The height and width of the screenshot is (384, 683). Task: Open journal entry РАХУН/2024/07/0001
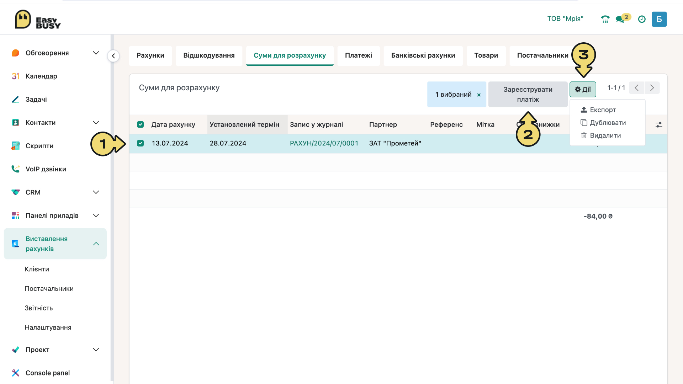324,143
